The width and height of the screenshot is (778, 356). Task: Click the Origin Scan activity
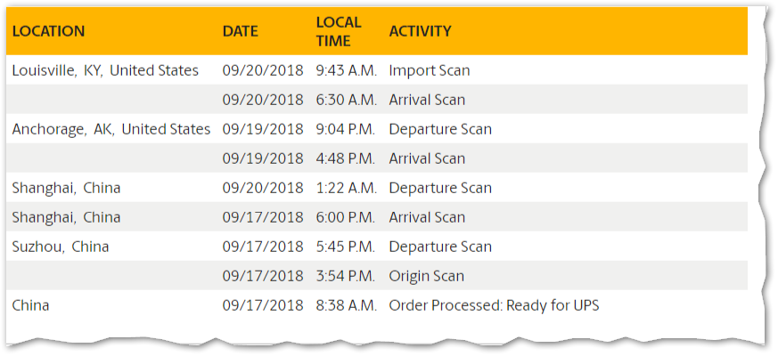pos(427,276)
